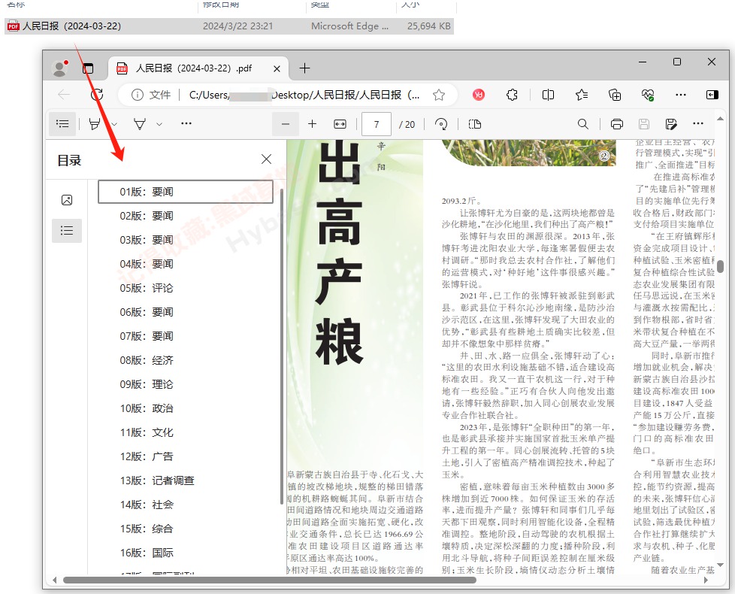
Task: Click the Save icon in PDF toolbar
Action: tap(644, 124)
